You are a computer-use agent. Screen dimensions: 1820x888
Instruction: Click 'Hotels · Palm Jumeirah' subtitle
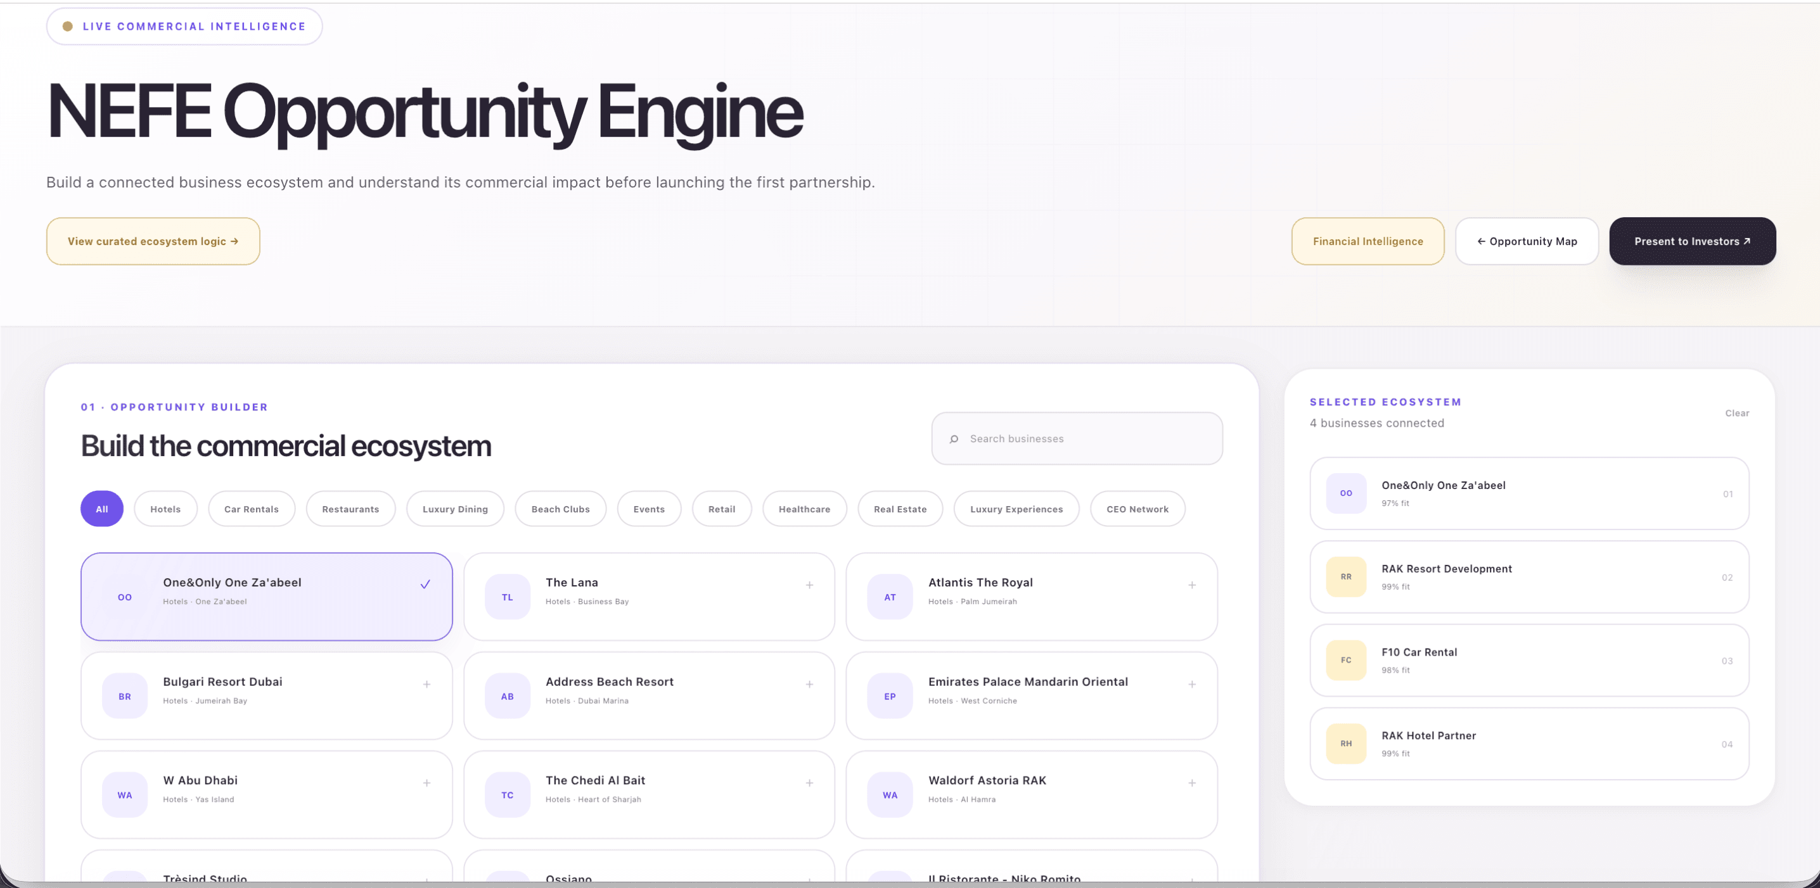pos(972,602)
